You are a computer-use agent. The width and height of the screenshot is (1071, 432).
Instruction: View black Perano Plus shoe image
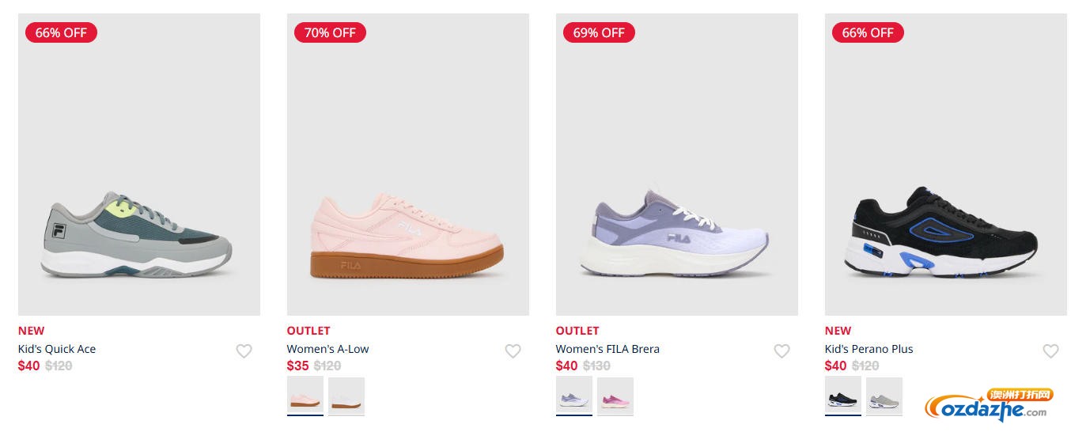(x=946, y=165)
